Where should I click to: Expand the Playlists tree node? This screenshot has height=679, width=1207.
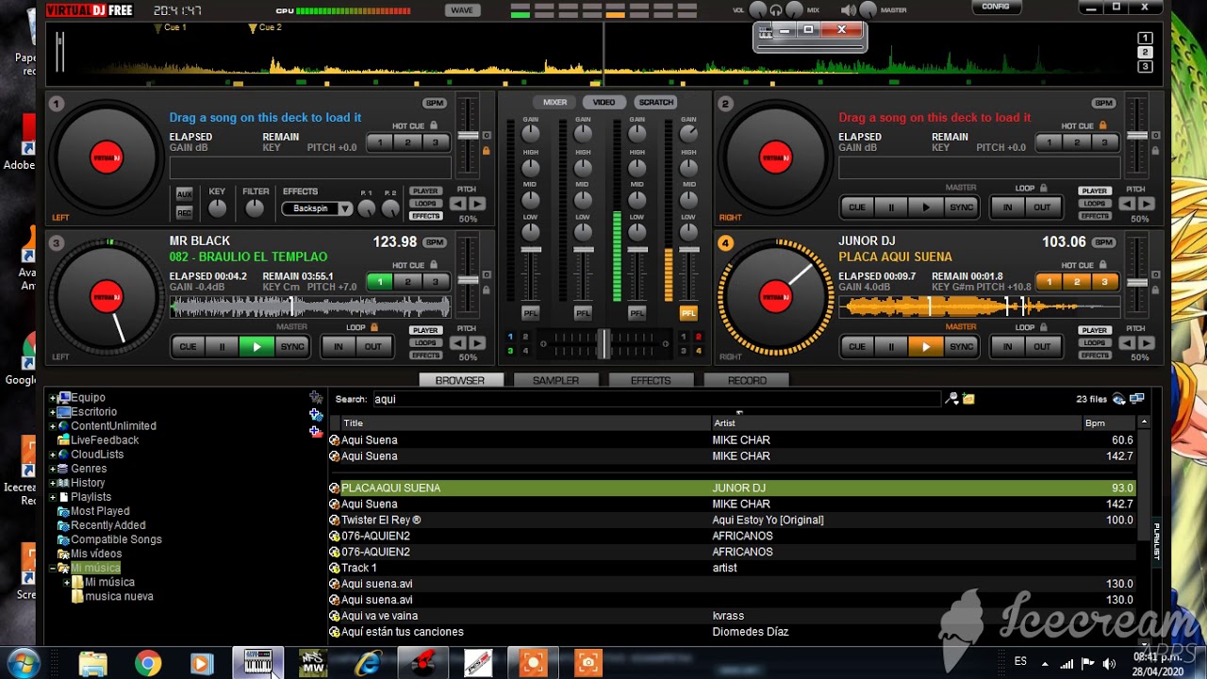[x=53, y=497]
